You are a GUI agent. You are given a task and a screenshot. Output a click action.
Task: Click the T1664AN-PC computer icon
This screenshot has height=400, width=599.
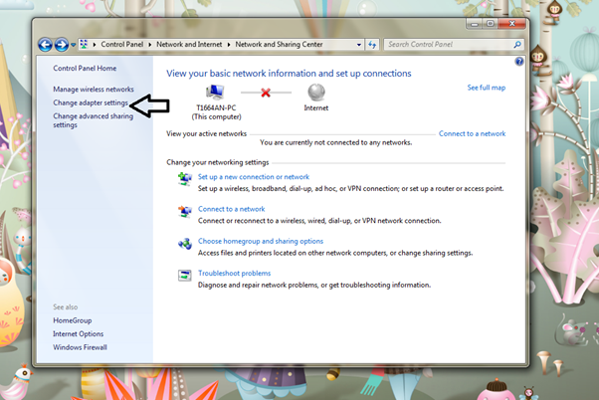pos(215,93)
